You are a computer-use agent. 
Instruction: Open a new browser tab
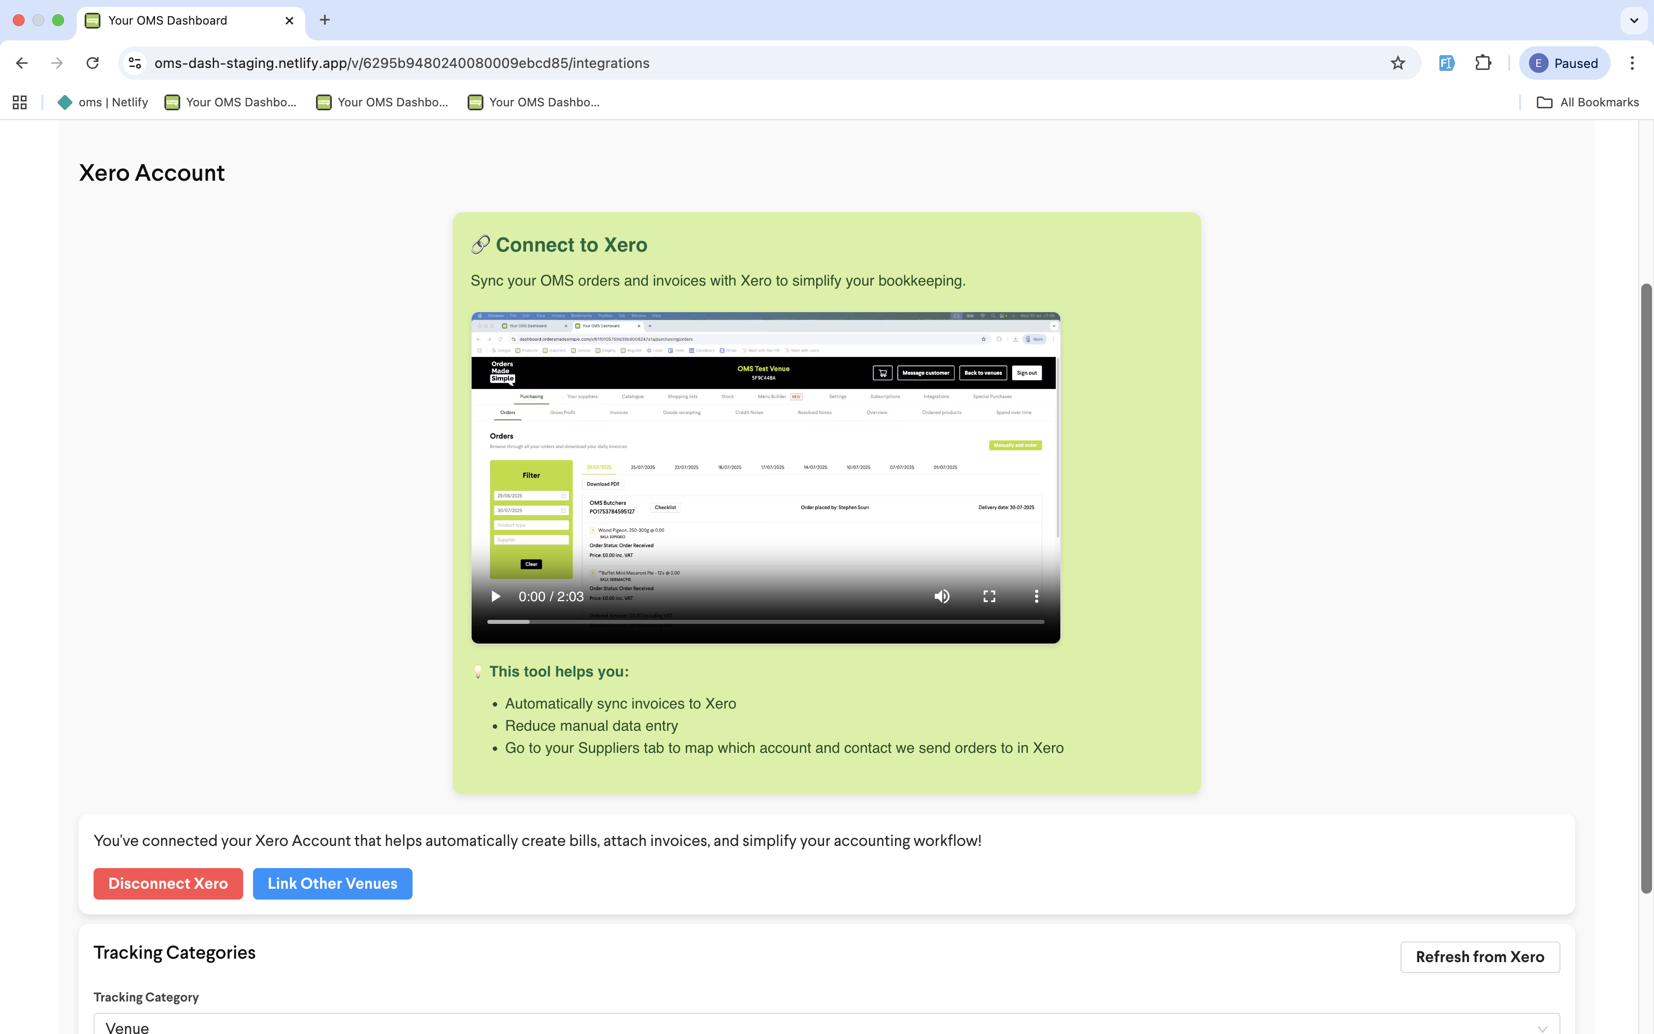click(325, 20)
